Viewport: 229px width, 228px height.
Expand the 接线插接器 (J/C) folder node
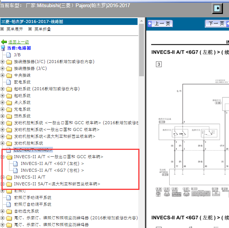pyautogui.click(x=2, y=68)
